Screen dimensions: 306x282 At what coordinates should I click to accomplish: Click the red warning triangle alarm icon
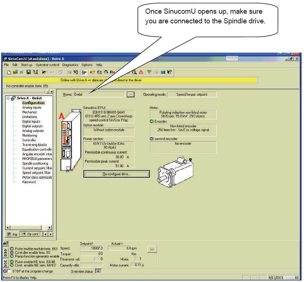point(141,73)
